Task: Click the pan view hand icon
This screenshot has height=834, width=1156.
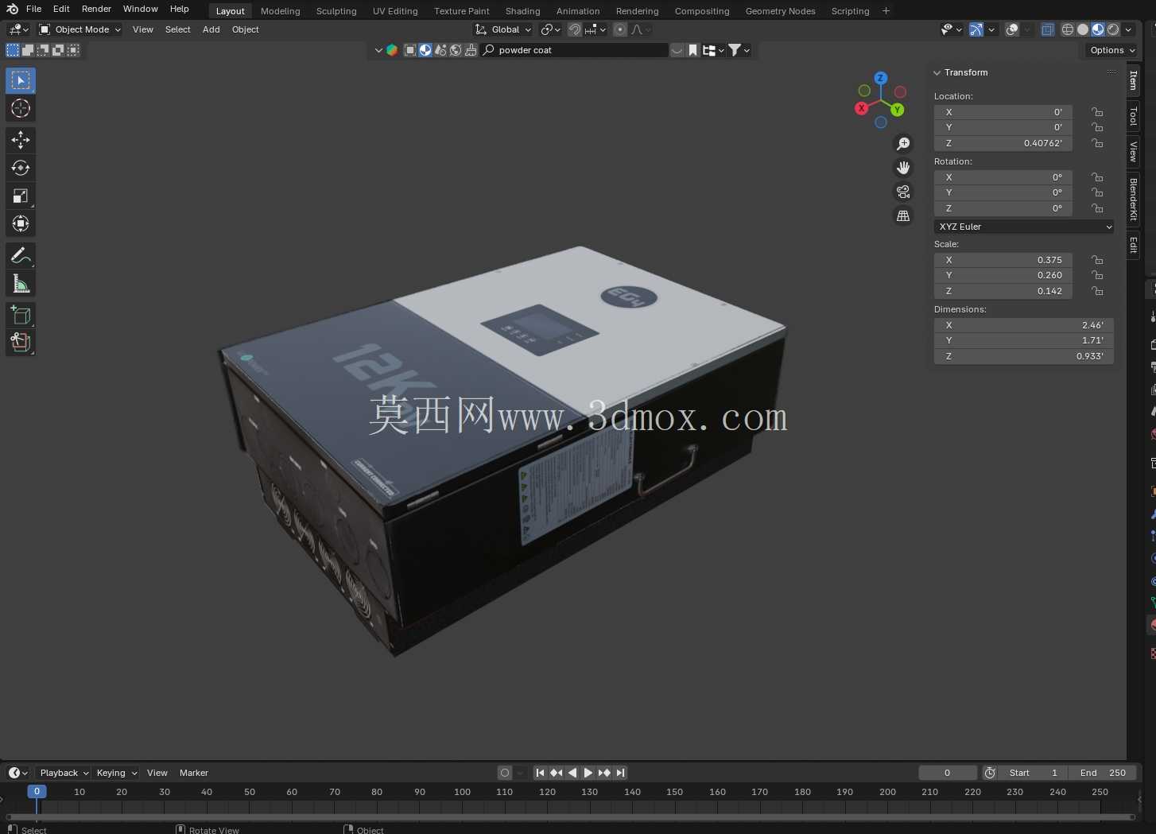Action: click(x=903, y=168)
